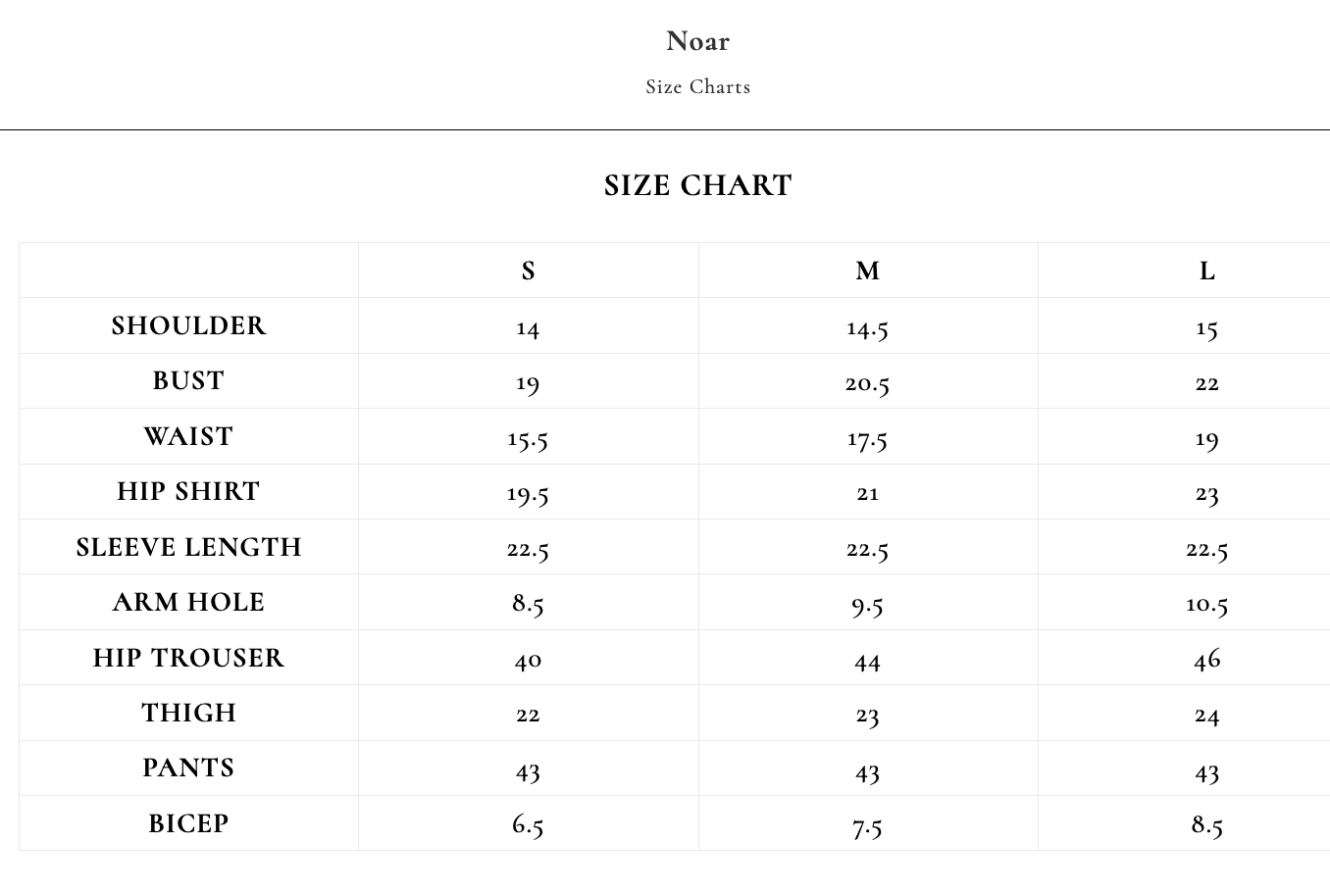Viewport: 1330px width, 892px height.
Task: Click the SIZE CHART heading
Action: click(x=697, y=185)
